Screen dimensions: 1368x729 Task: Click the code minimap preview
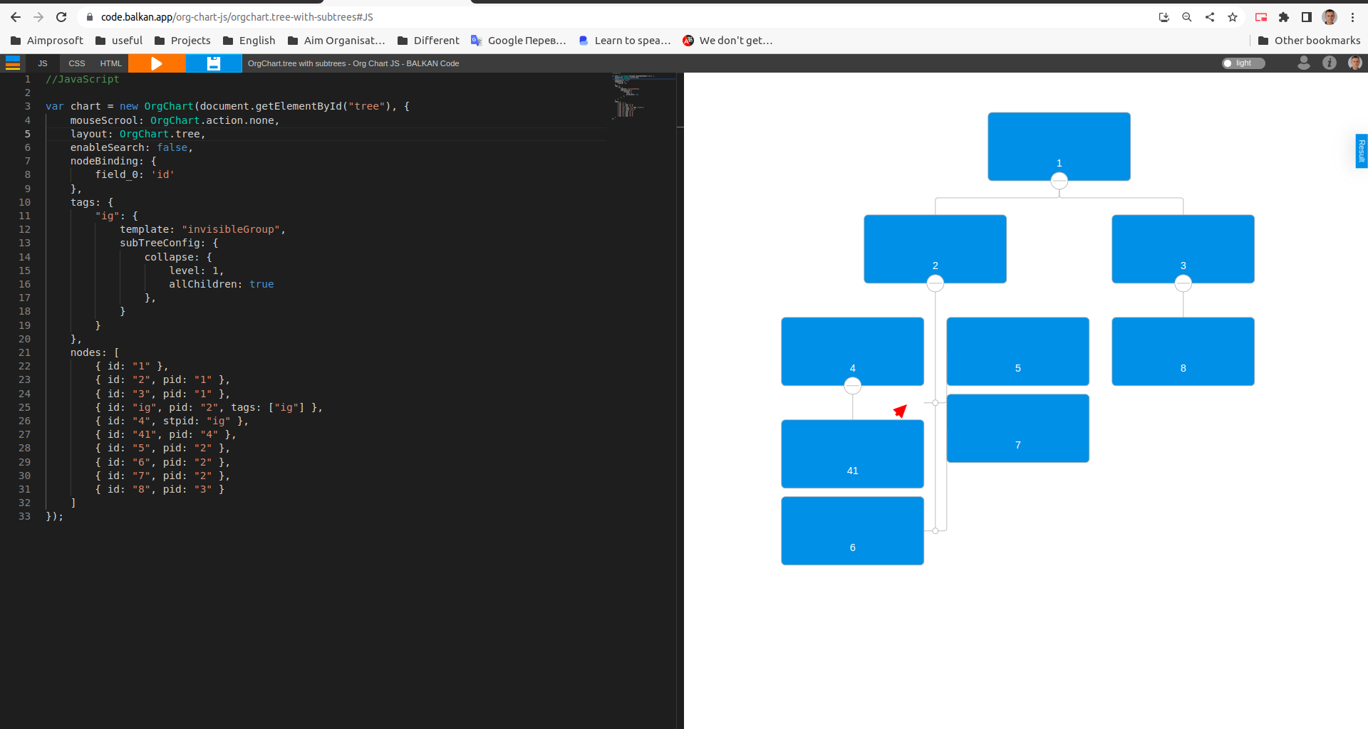[x=631, y=93]
